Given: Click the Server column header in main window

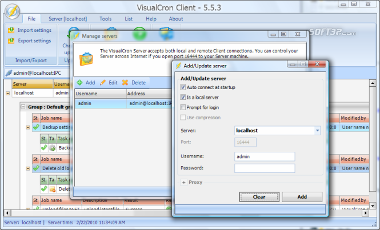Looking at the screenshot, I should (33, 84).
